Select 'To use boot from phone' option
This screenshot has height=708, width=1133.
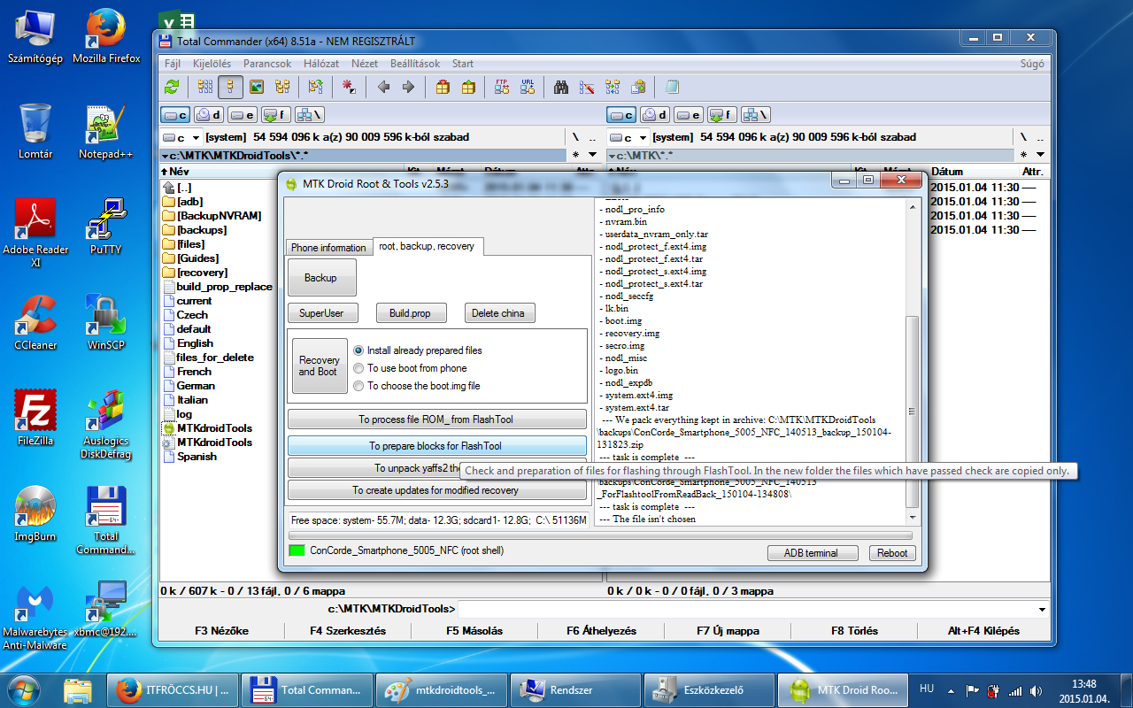coord(358,368)
